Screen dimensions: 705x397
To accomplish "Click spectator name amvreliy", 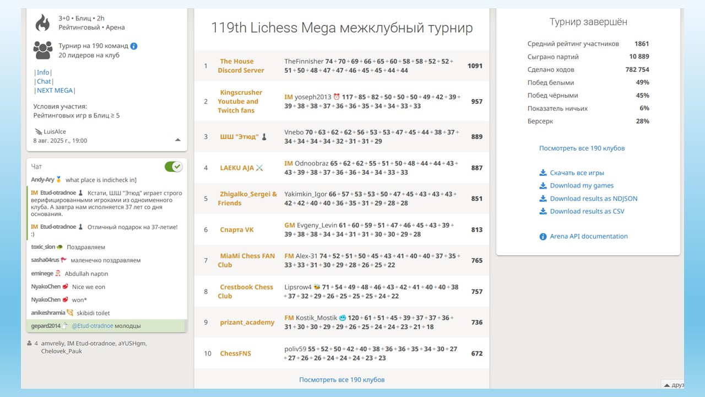I will [53, 344].
